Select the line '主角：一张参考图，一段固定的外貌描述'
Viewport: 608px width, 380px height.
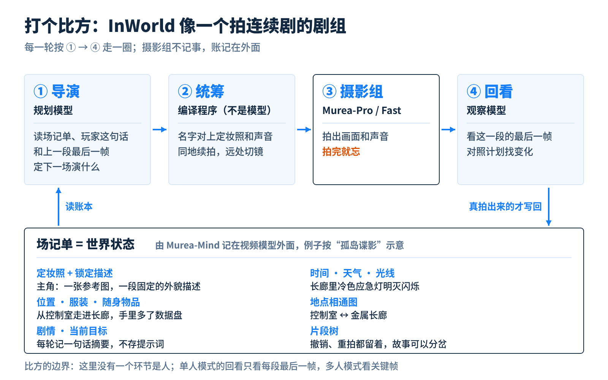[x=119, y=286]
